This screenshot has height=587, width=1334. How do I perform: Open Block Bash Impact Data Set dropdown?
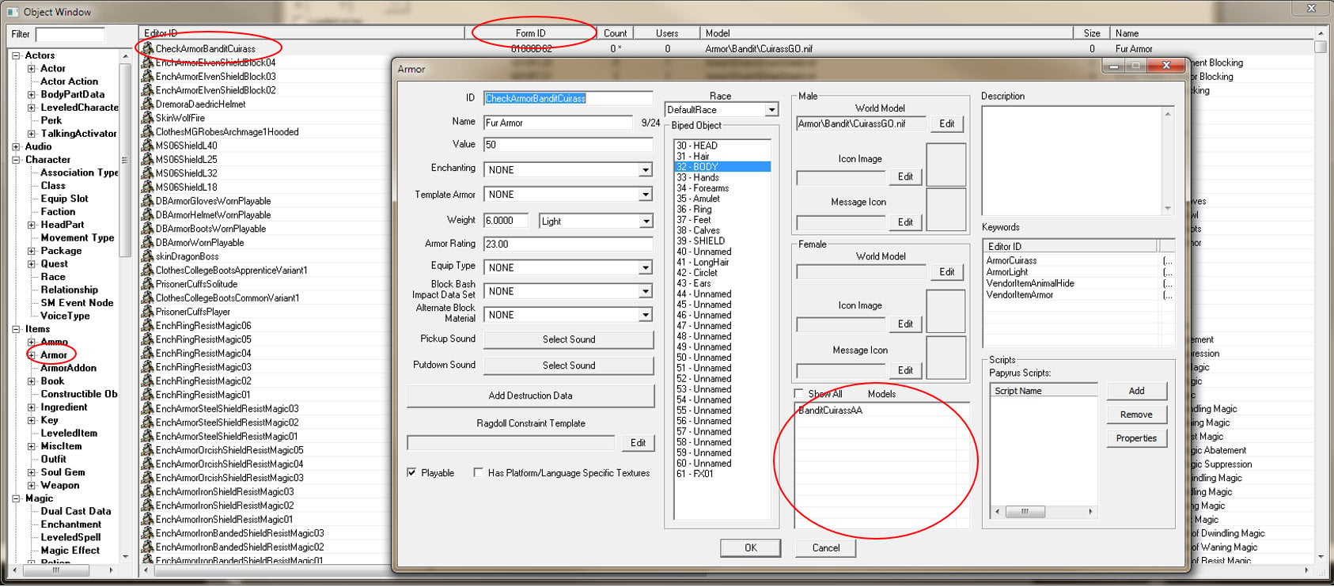click(x=646, y=292)
